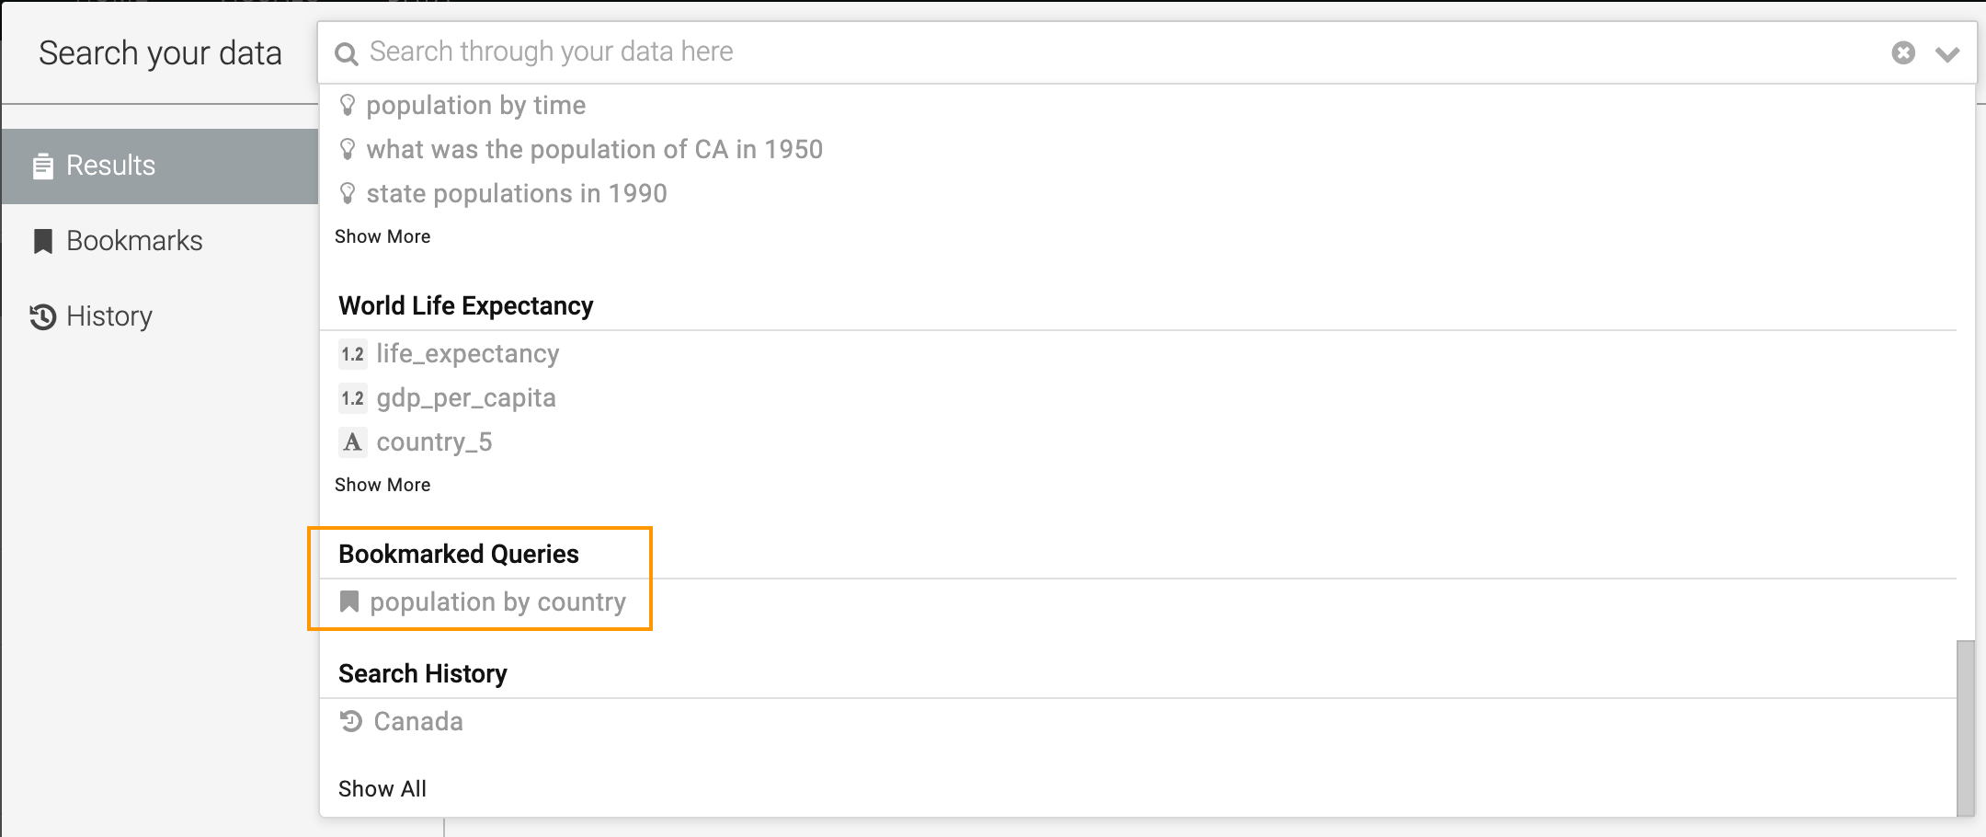Click the suggestions list scrollbar thumb
This screenshot has height=837, width=1986.
coord(1965,727)
